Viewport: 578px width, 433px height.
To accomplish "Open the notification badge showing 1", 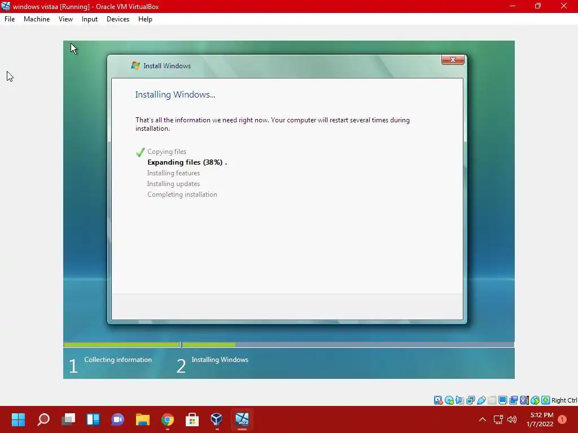I will click(562, 419).
